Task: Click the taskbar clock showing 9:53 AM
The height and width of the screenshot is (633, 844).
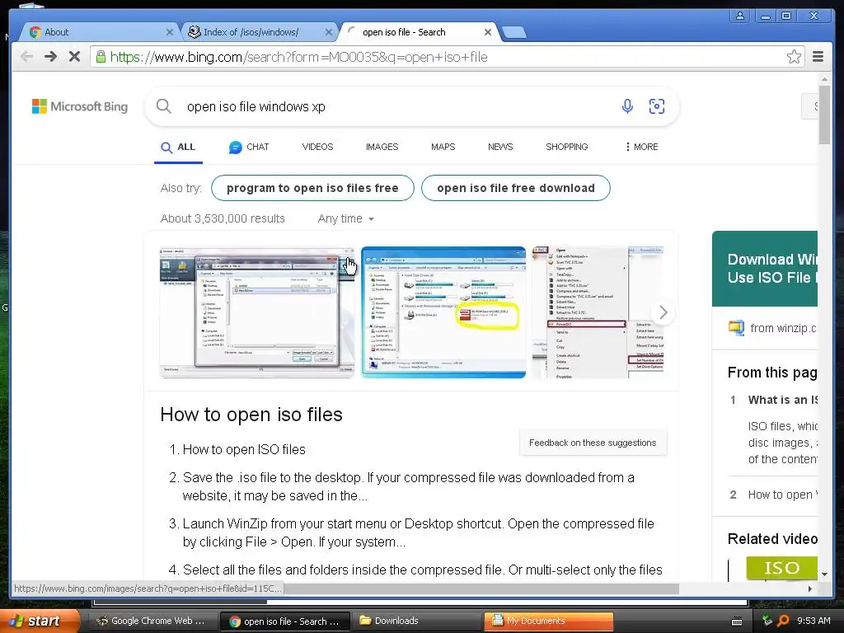Action: click(814, 621)
